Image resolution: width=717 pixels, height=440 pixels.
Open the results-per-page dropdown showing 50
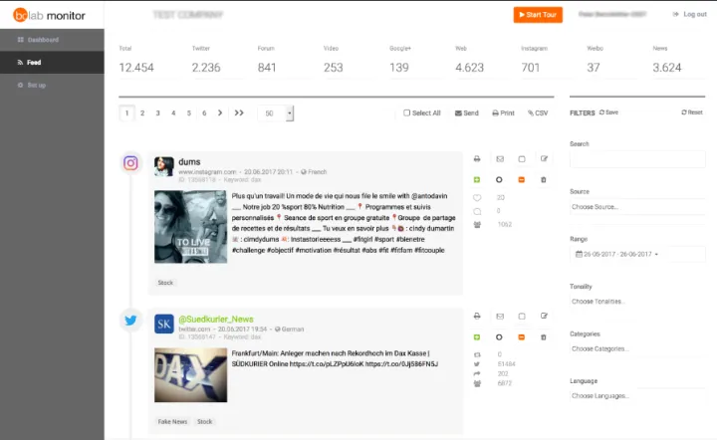(x=275, y=113)
